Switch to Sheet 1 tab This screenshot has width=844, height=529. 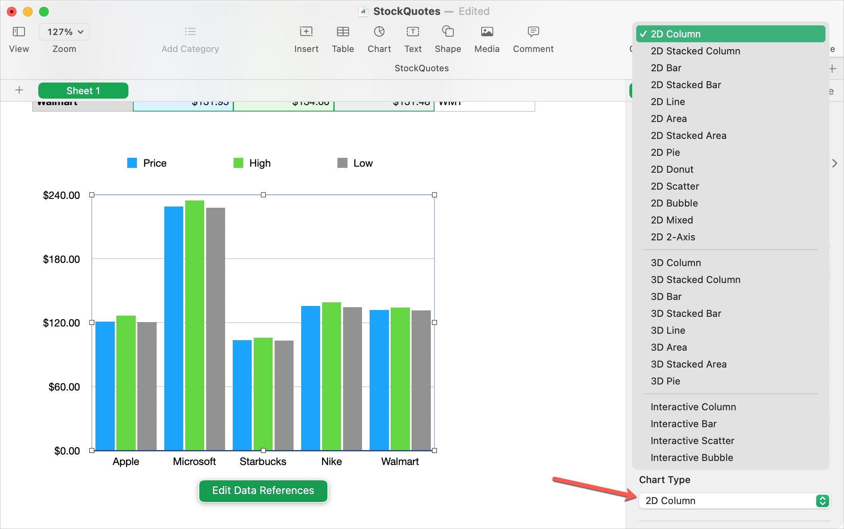(x=83, y=91)
